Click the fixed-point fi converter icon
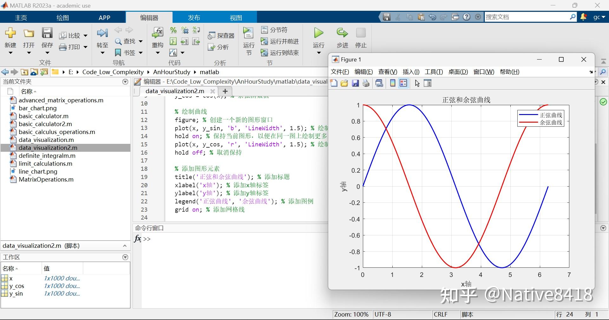609x320 pixels. 173,53
